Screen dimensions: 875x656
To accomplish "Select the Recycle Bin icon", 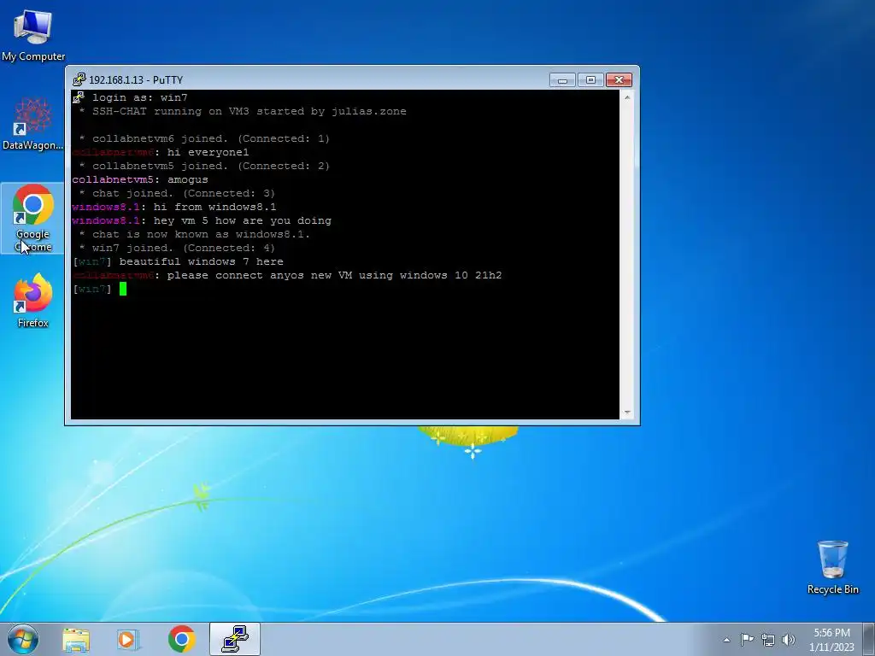I will pyautogui.click(x=832, y=567).
